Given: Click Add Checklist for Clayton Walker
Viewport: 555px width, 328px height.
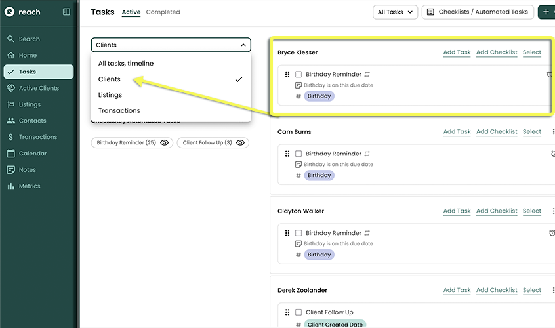Looking at the screenshot, I should coord(497,211).
